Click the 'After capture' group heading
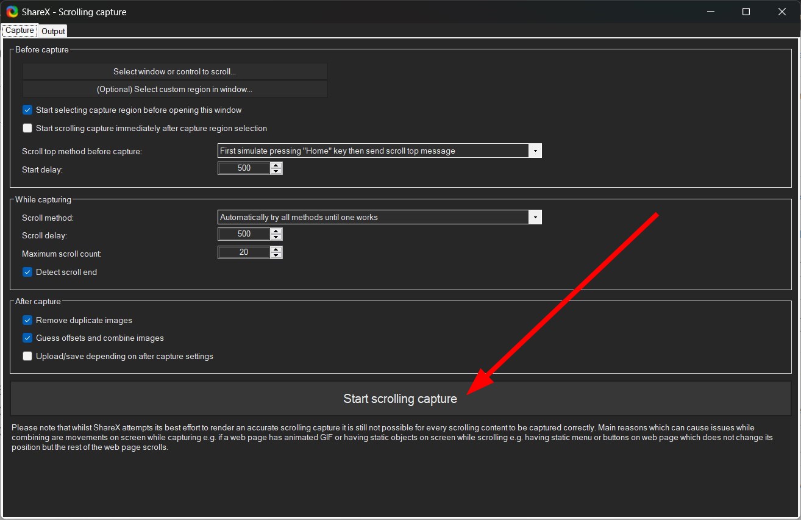This screenshot has height=520, width=801. [x=38, y=301]
